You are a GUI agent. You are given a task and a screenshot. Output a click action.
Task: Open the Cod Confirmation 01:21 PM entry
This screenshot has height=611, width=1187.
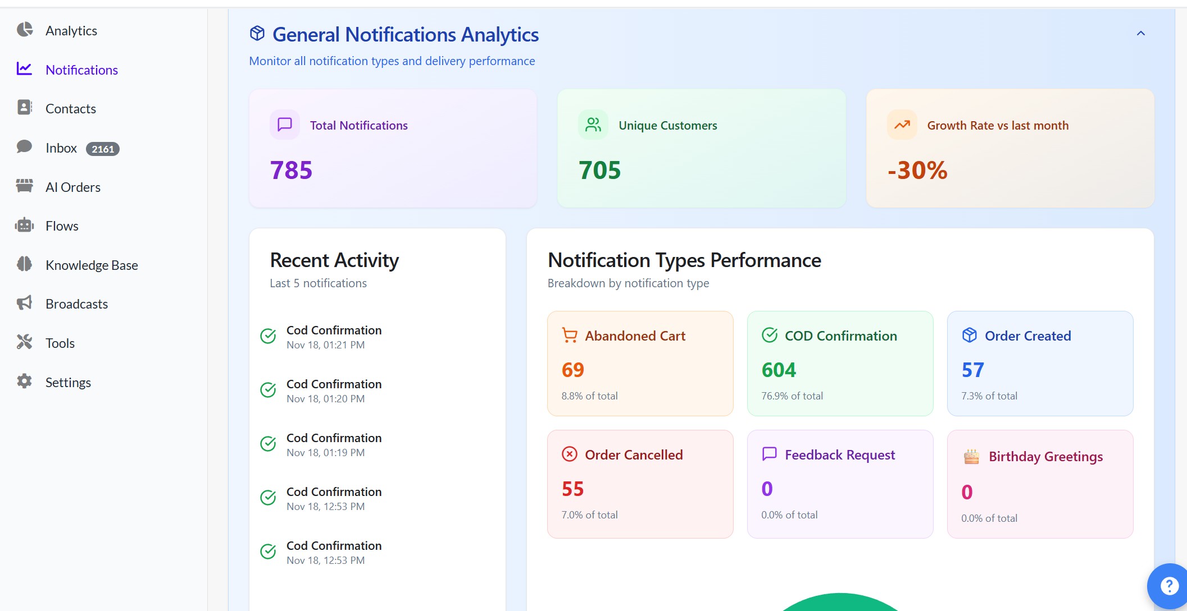334,337
